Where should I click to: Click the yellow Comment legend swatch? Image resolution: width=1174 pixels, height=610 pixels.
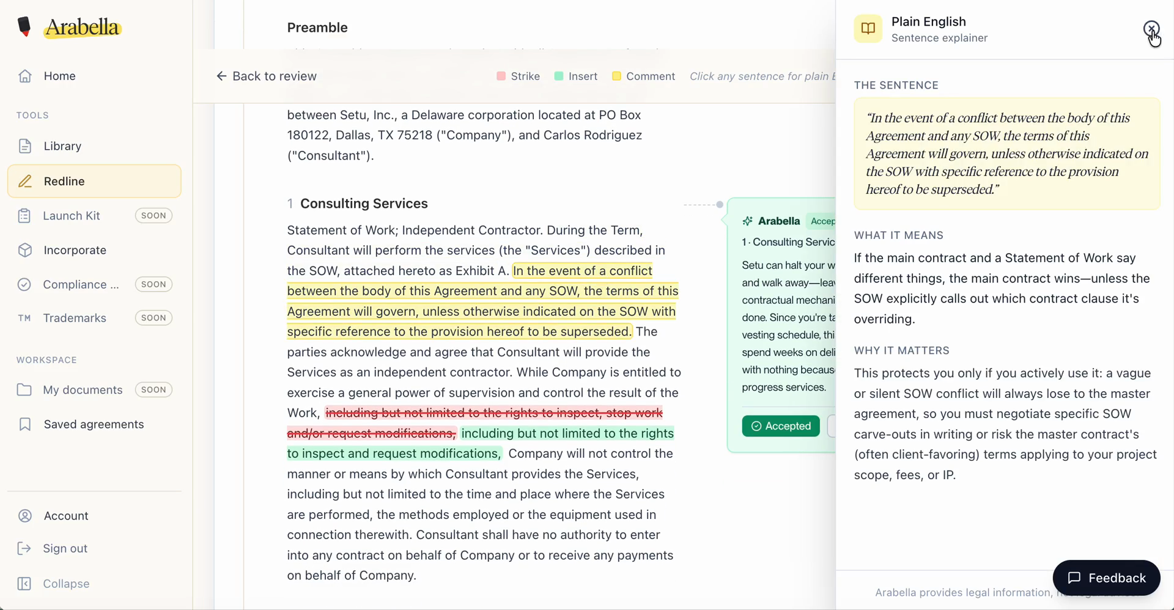coord(616,76)
